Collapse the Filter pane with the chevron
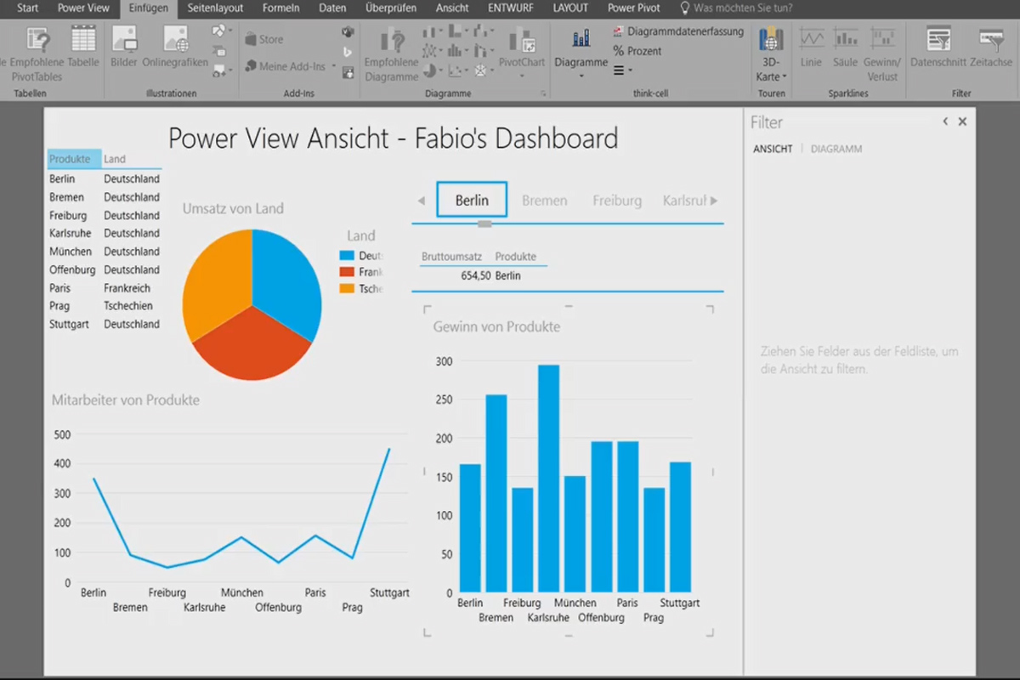 pyautogui.click(x=945, y=122)
